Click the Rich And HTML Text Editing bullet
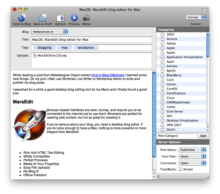The height and width of the screenshot is (194, 220). pyautogui.click(x=44, y=153)
